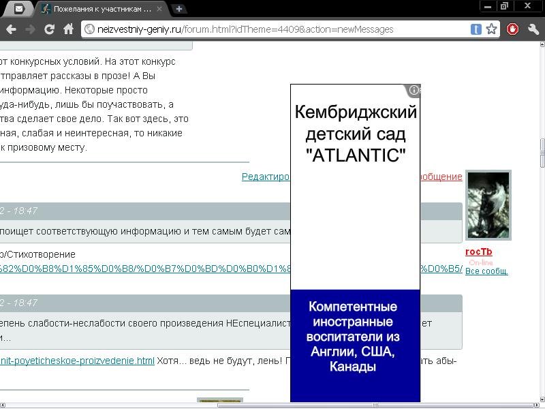545x409 pixels.
Task: Click the red 'общение' link beside avatar
Action: [441, 177]
